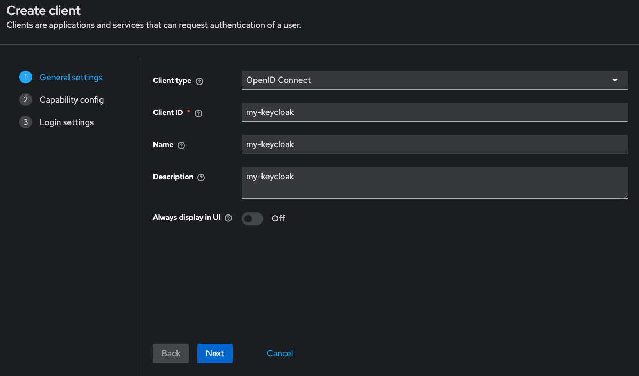Screen dimensions: 639x376
Task: Go to Capability config wizard step
Action: pyautogui.click(x=72, y=100)
